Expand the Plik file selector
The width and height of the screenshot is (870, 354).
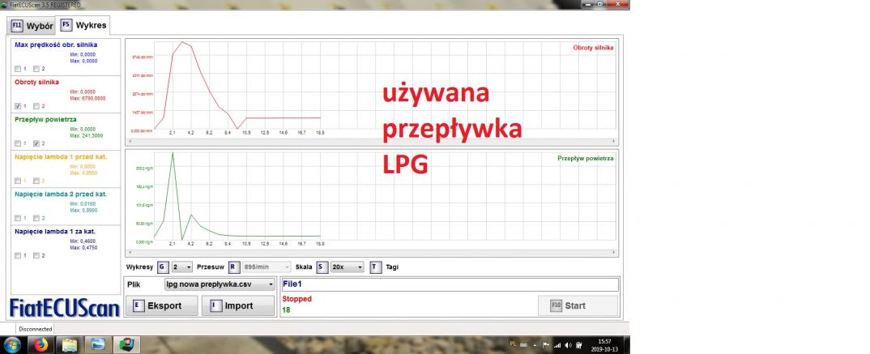pos(220,284)
